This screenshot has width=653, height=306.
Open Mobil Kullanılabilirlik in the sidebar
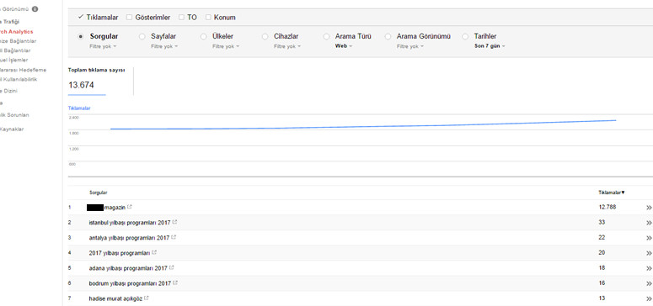pos(19,79)
